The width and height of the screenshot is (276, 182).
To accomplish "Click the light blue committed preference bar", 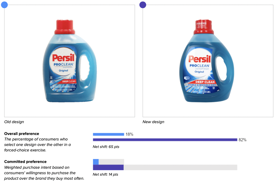I will (96, 162).
